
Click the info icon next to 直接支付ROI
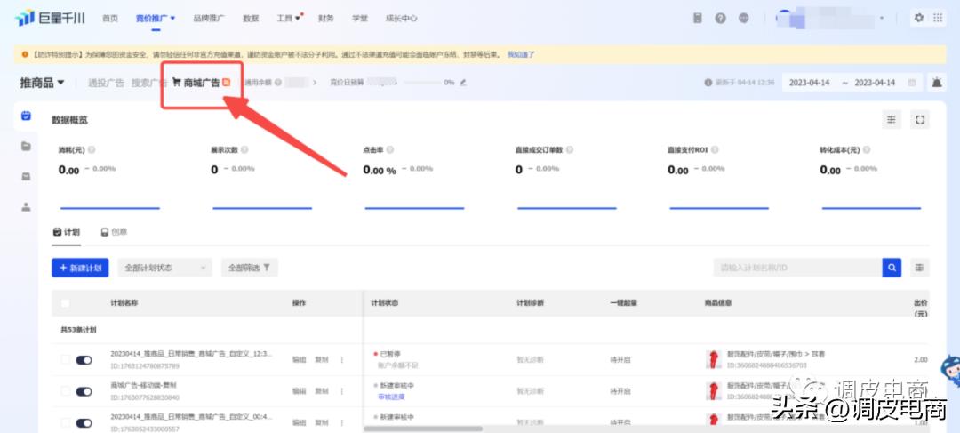pos(715,150)
